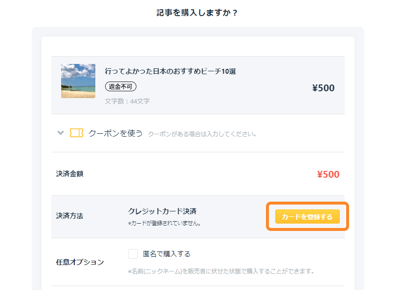This screenshot has width=397, height=290.
Task: Click the yellow coupon ticket icon
Action: [x=76, y=133]
